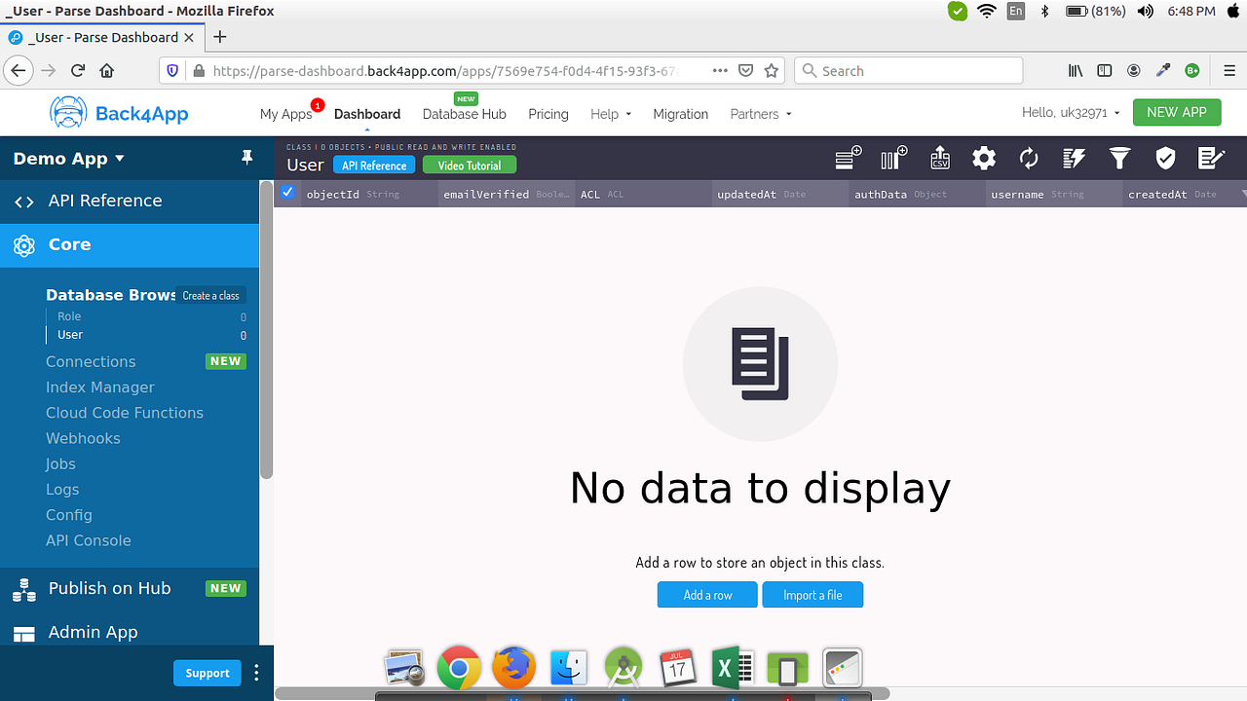Screen dimensions: 1247x701
Task: Click the Add a row icon in toolbar
Action: point(849,159)
